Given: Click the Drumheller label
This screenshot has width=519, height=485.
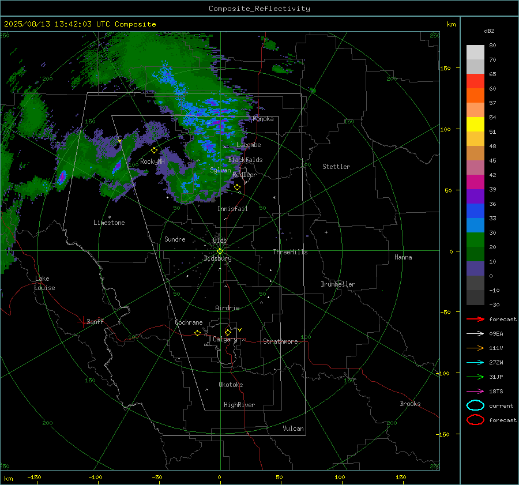Looking at the screenshot, I should pos(338,284).
